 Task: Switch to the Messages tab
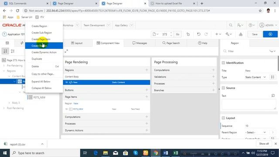point(139,43)
